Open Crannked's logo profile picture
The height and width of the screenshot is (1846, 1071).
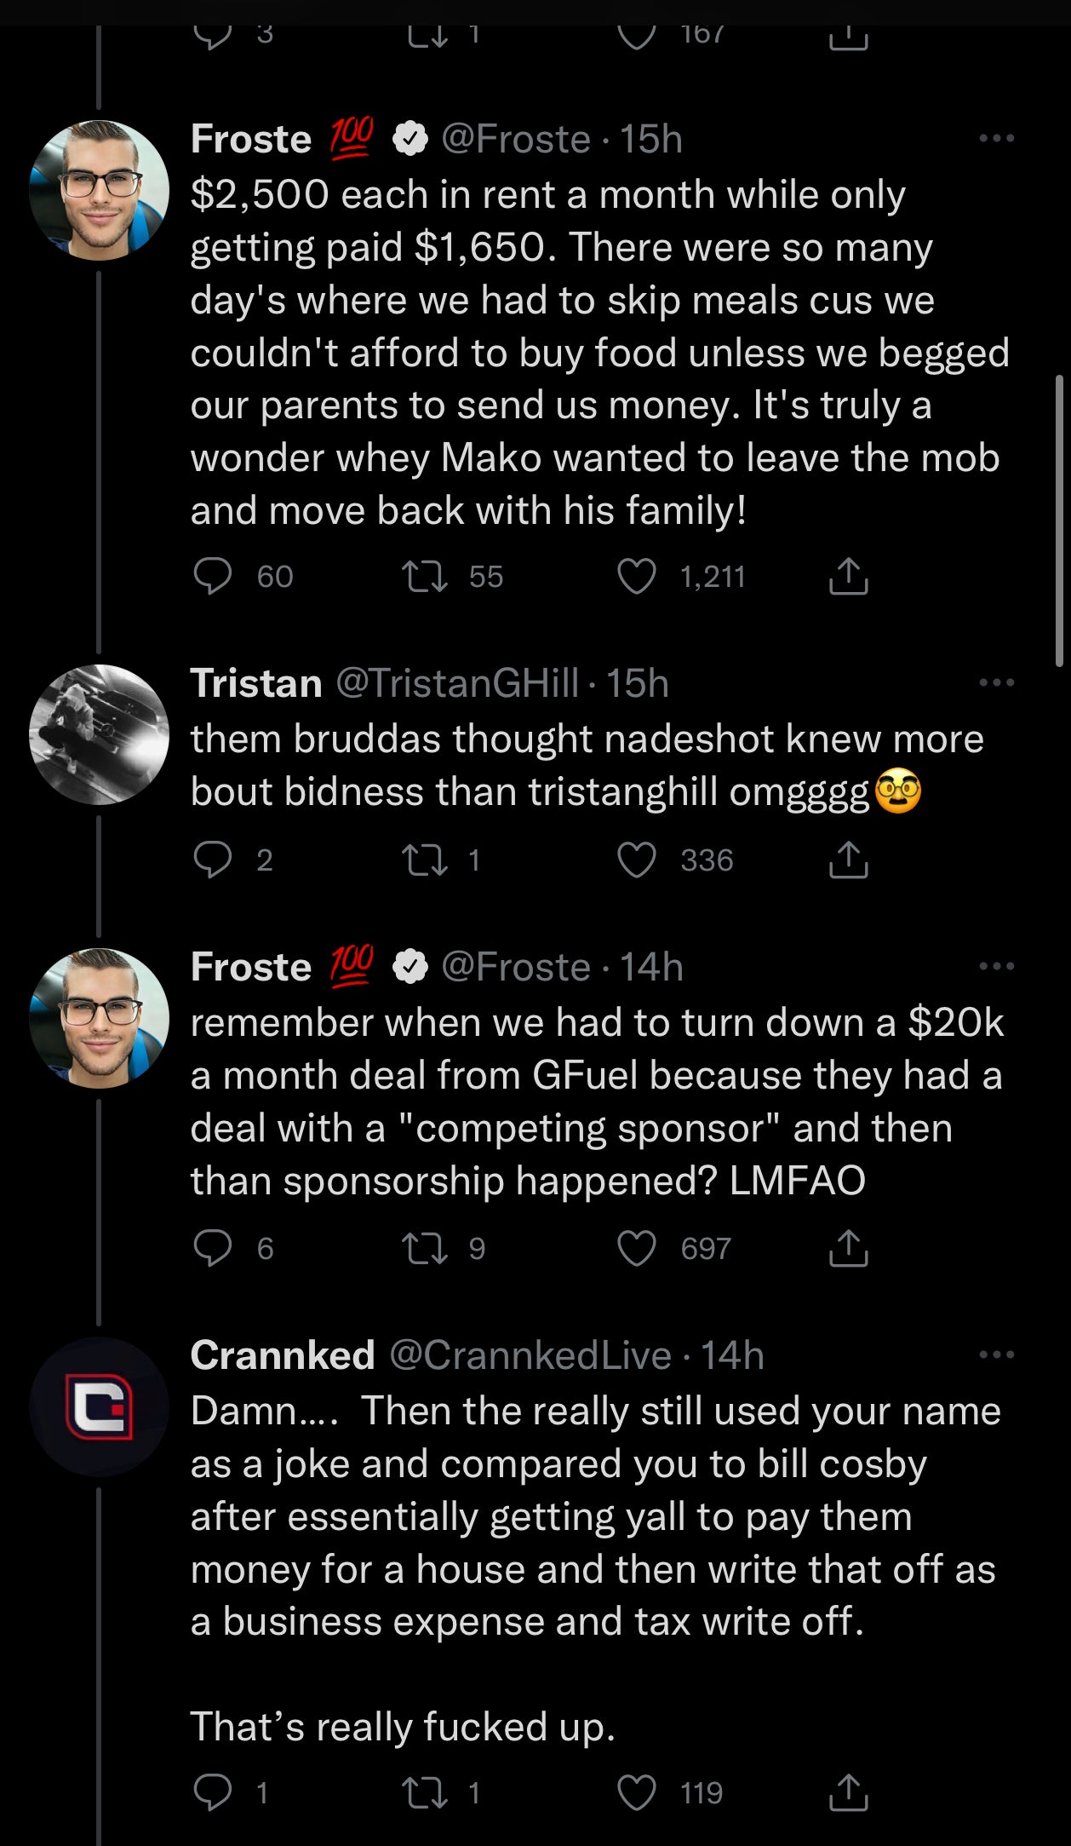point(100,1406)
